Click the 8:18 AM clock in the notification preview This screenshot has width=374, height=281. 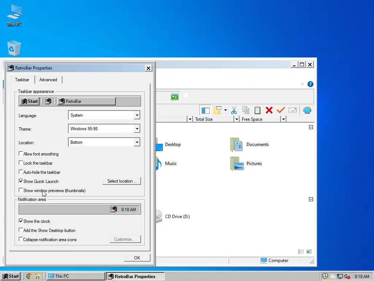(128, 210)
